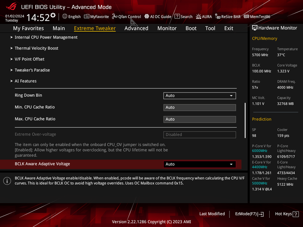Open Ring Down Bin dropdown

point(199,95)
